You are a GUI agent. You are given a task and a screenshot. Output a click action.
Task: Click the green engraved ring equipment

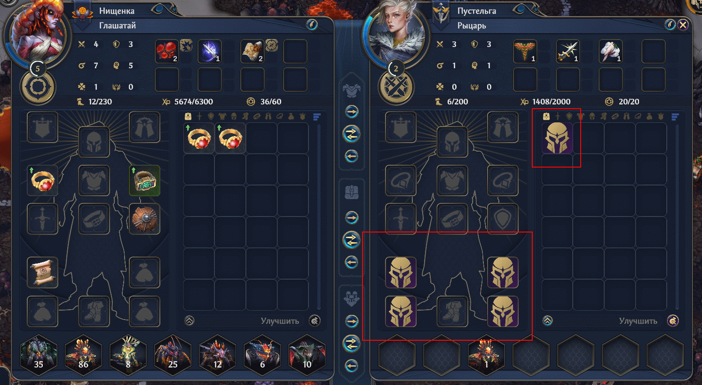[x=145, y=180]
